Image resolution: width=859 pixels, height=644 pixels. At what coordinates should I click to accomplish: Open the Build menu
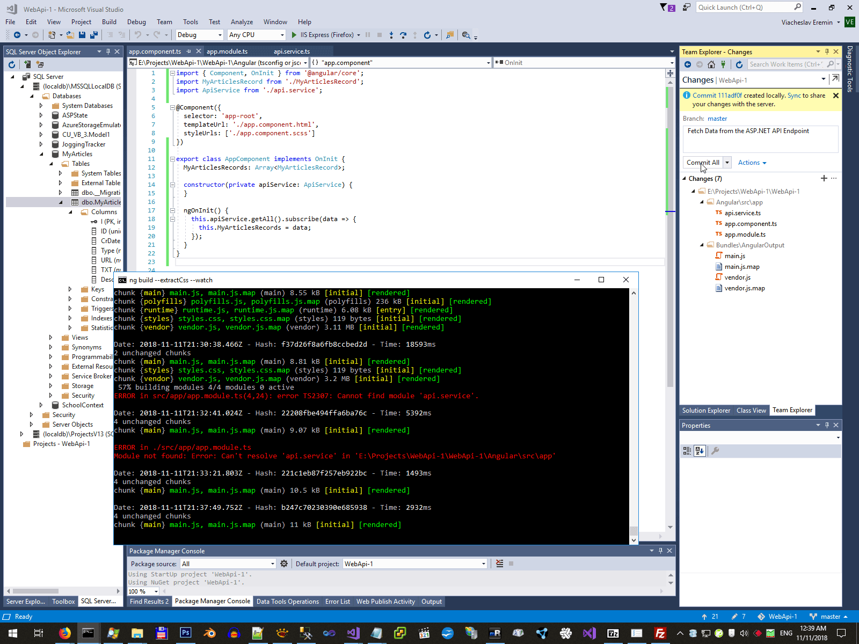point(109,22)
